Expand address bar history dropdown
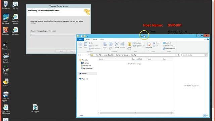This screenshot has height=121, width=215. point(176,55)
